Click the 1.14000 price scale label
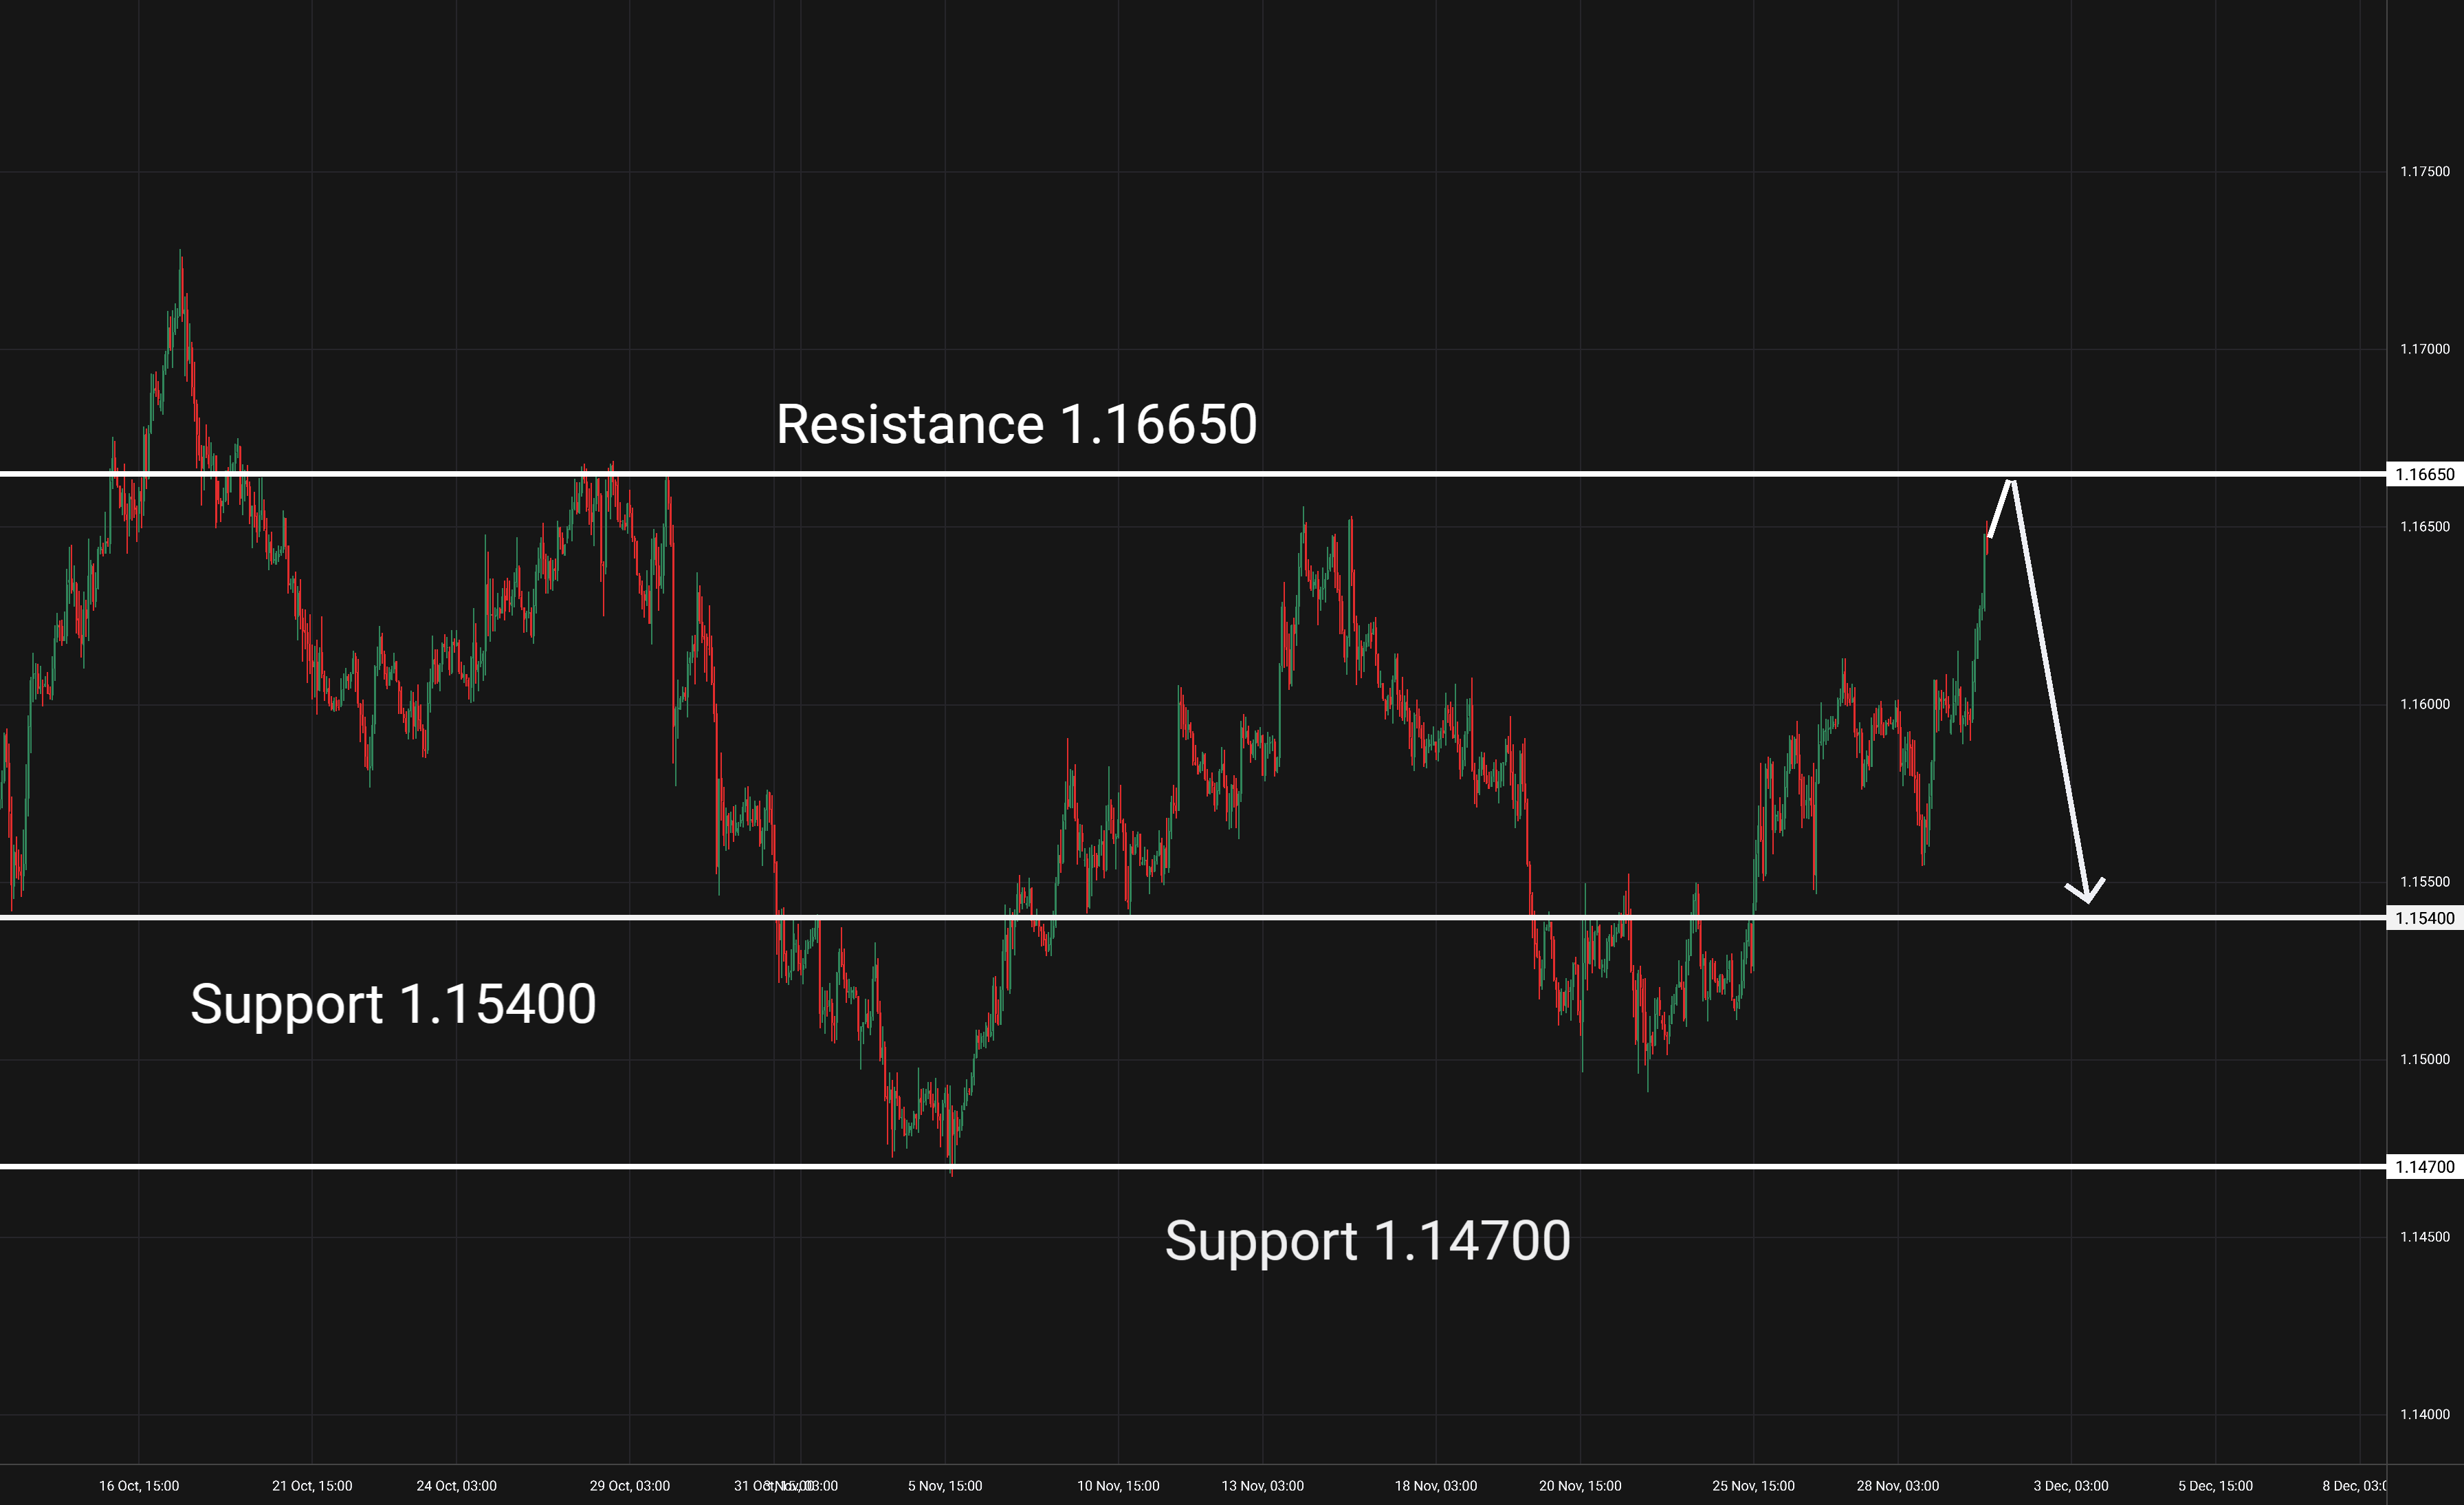 2424,1414
